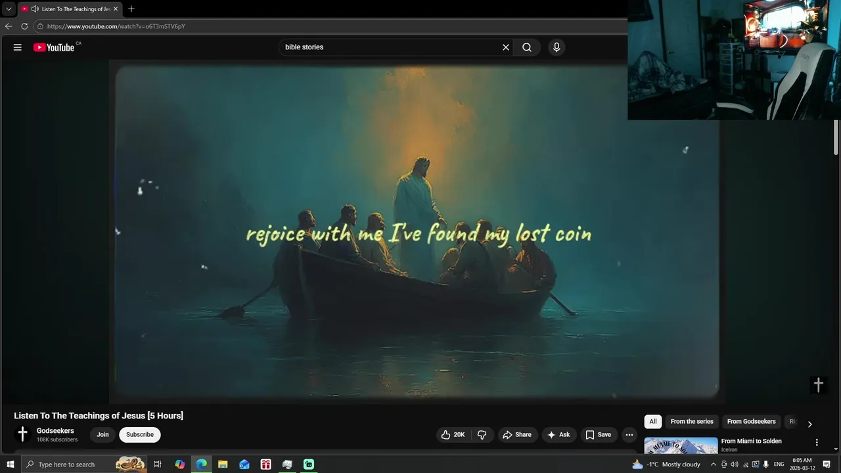
Task: Run search with magnifier button
Action: click(527, 47)
